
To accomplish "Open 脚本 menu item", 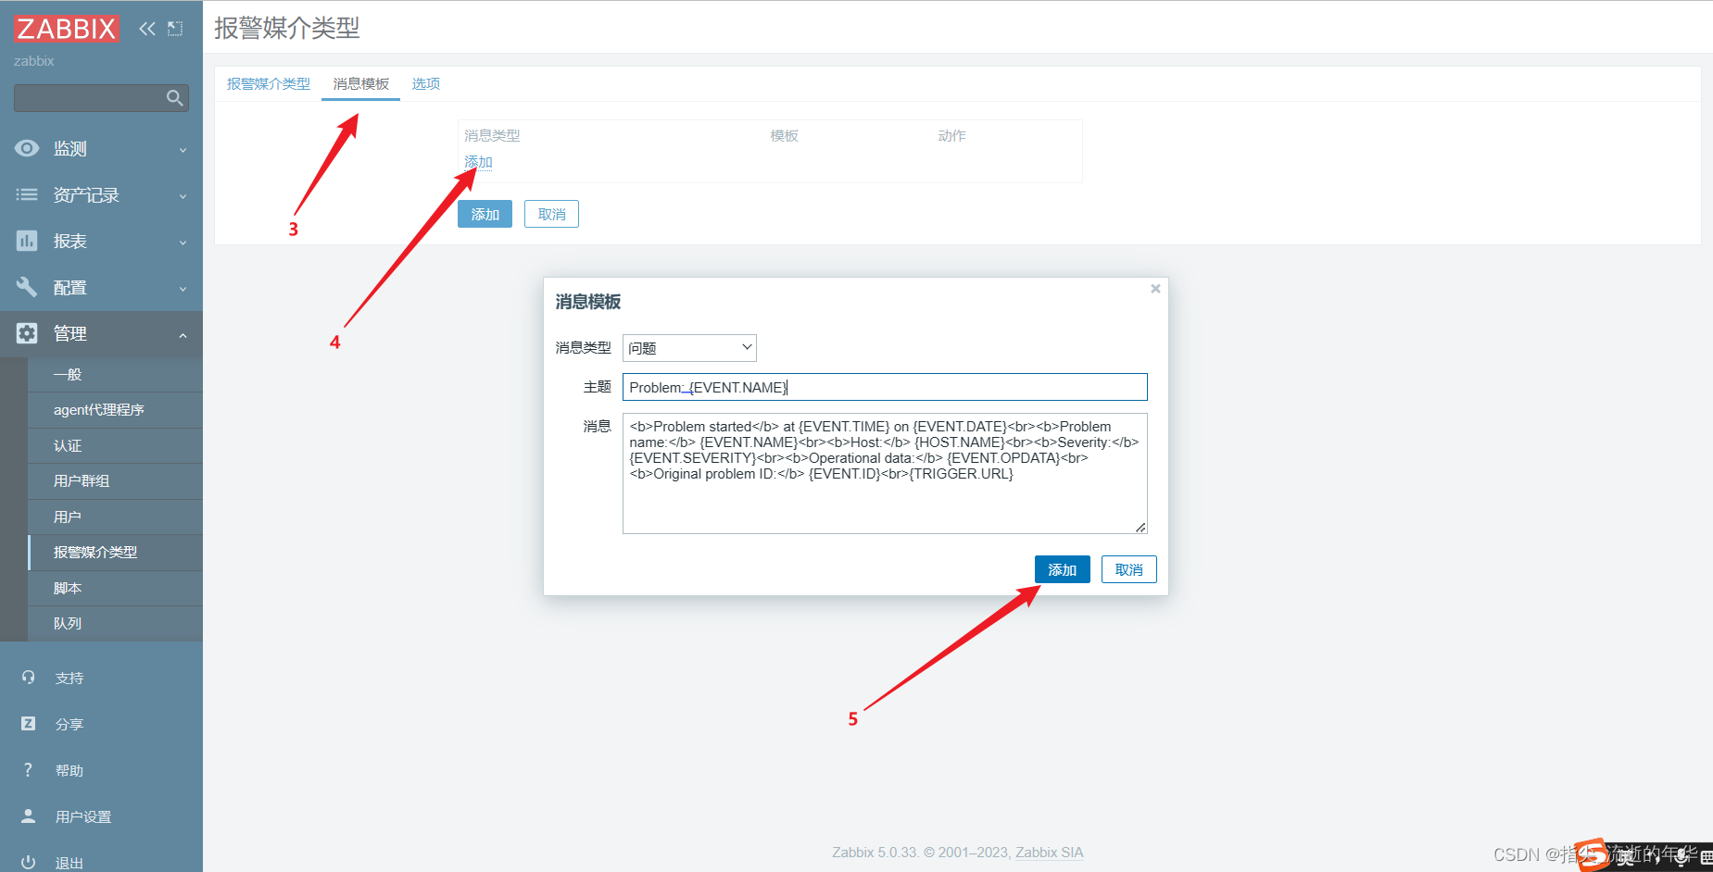I will pos(115,588).
